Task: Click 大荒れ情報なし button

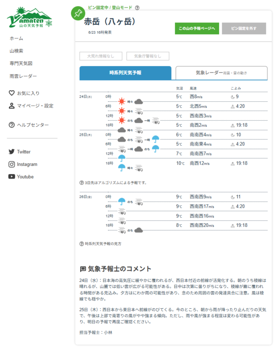Action: coord(101,56)
